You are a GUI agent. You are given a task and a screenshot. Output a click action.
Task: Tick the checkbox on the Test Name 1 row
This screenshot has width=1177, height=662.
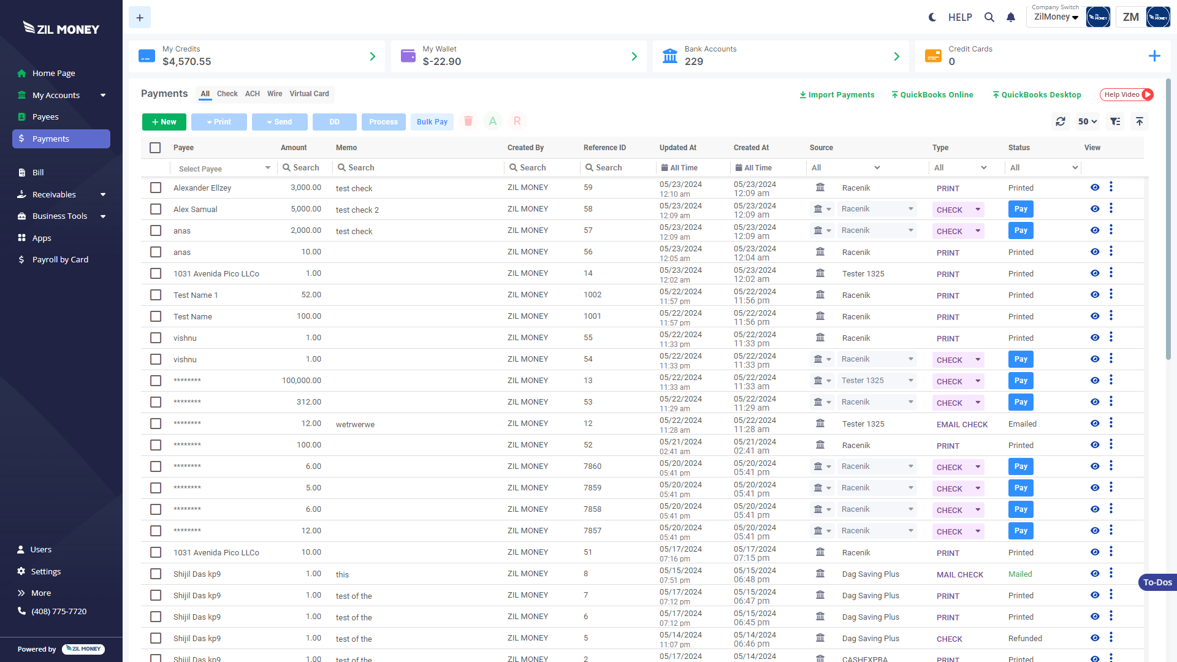[x=155, y=295]
